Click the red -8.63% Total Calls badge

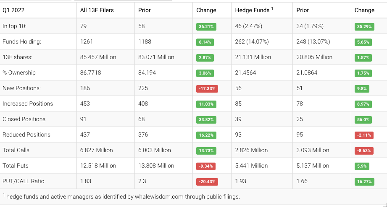pos(363,150)
